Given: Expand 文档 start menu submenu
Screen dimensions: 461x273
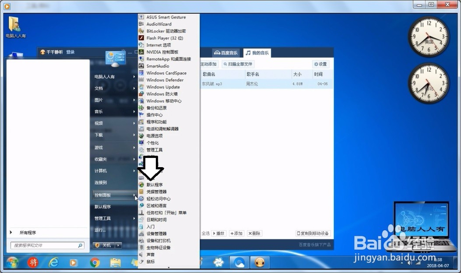Looking at the screenshot, I should pos(115,88).
